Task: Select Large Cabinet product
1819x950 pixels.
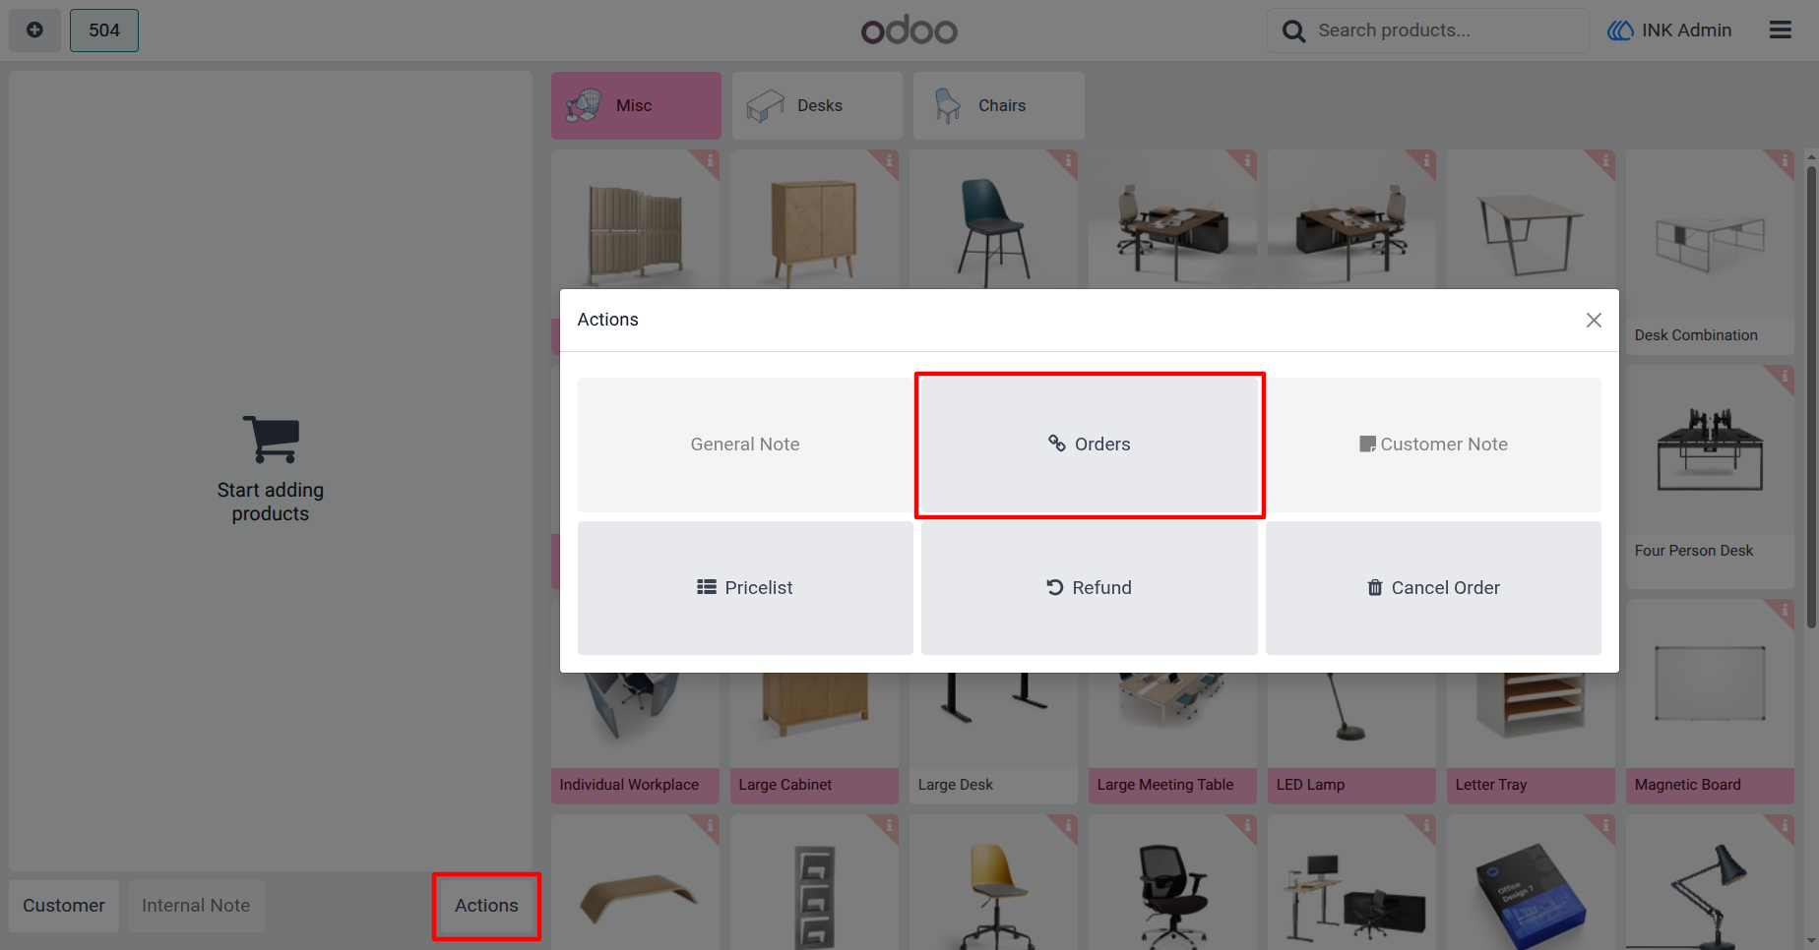Action: [x=814, y=738]
